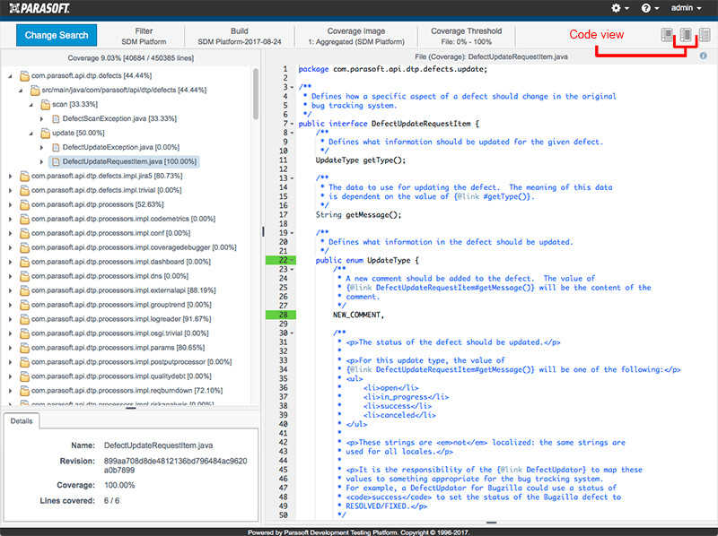Click the Filter SDM Platform item
Viewport: 718px width, 536px height.
point(144,36)
